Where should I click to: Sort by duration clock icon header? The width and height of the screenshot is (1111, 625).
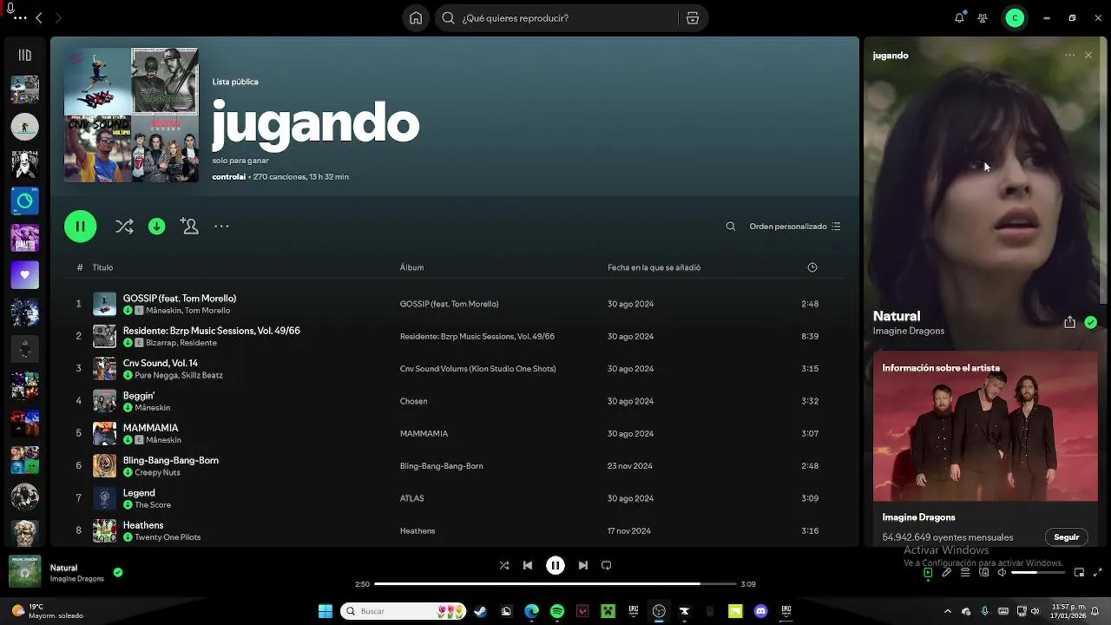(812, 267)
